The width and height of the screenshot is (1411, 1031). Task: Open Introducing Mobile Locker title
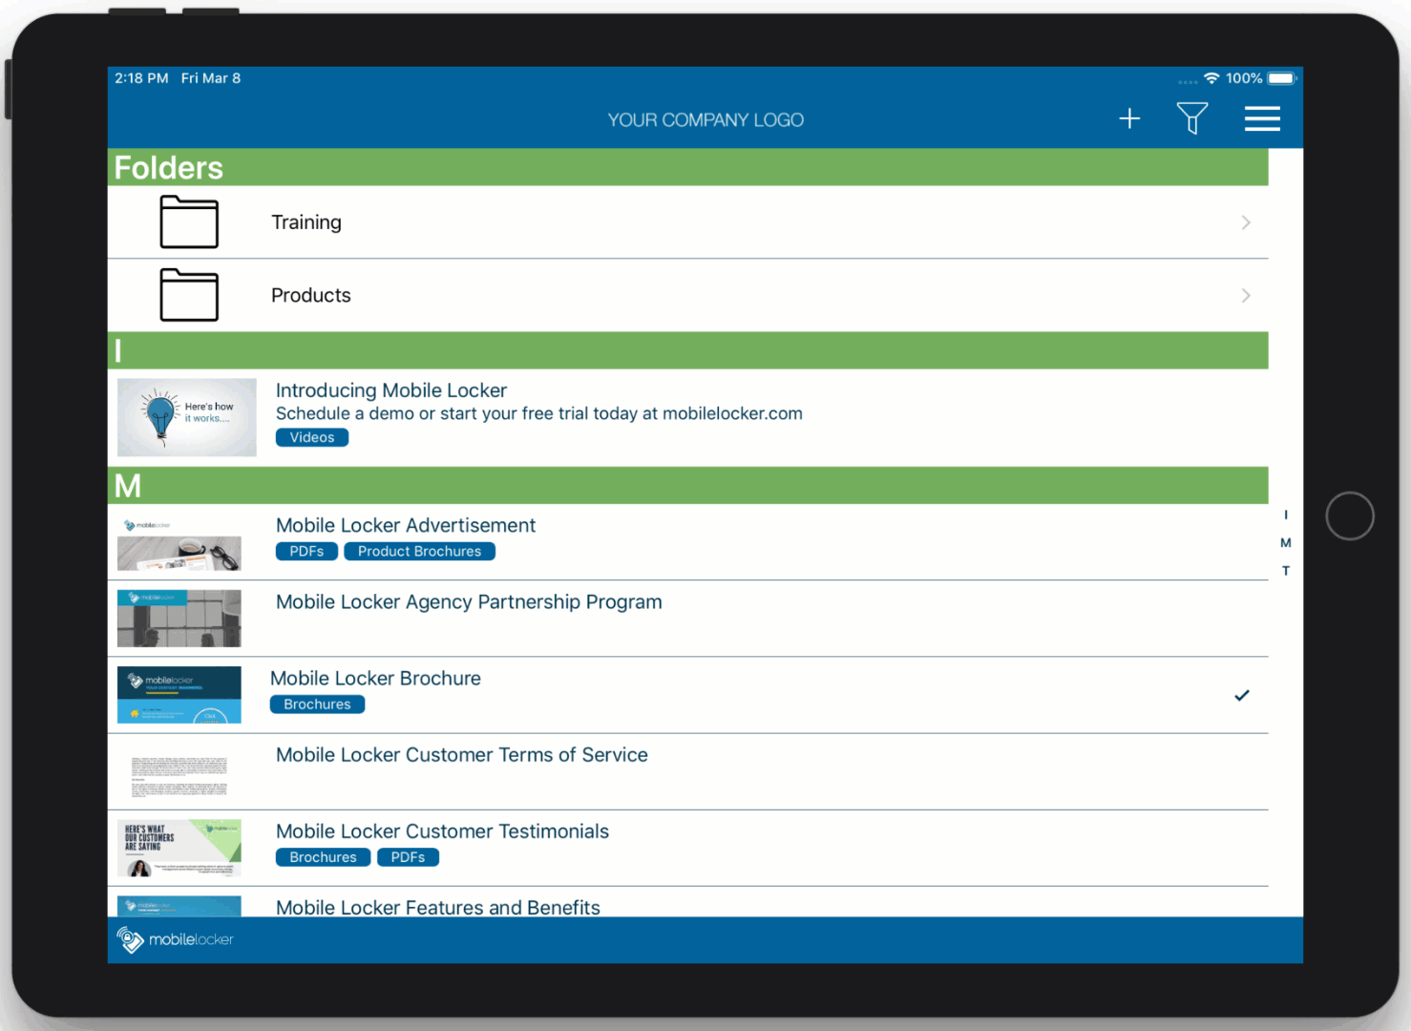click(391, 390)
